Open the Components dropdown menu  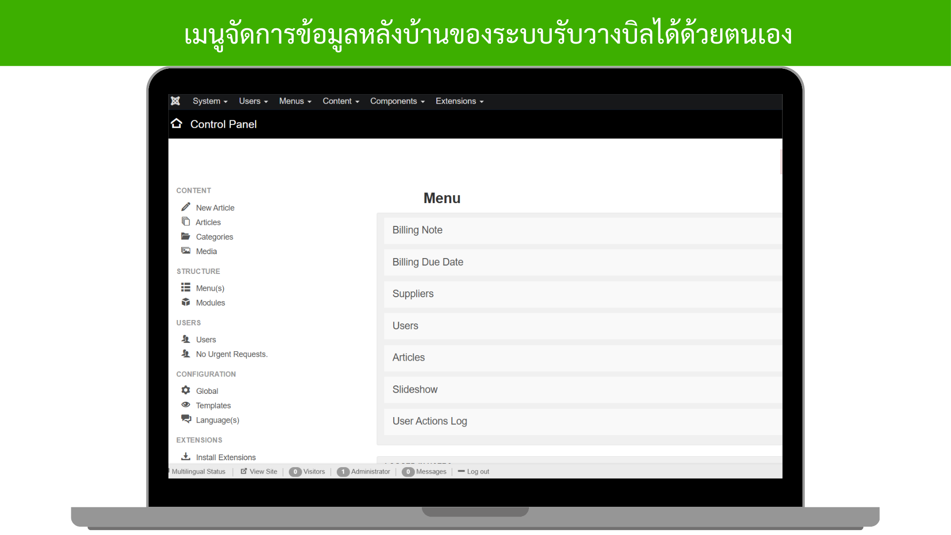[397, 101]
